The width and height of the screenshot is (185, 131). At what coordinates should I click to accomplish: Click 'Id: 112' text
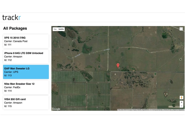click(x=8, y=60)
